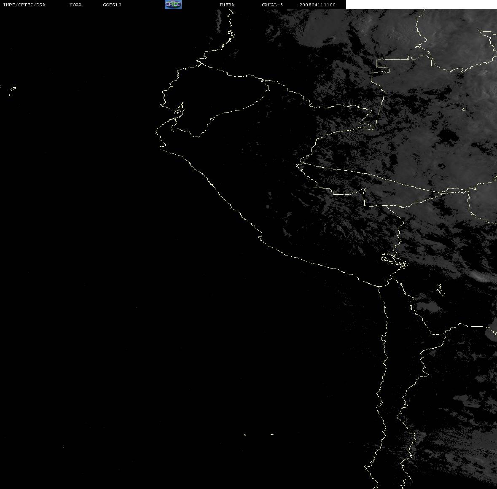Click the eastern Juan Fernández island dot
This screenshot has width=497, height=489.
272,434
